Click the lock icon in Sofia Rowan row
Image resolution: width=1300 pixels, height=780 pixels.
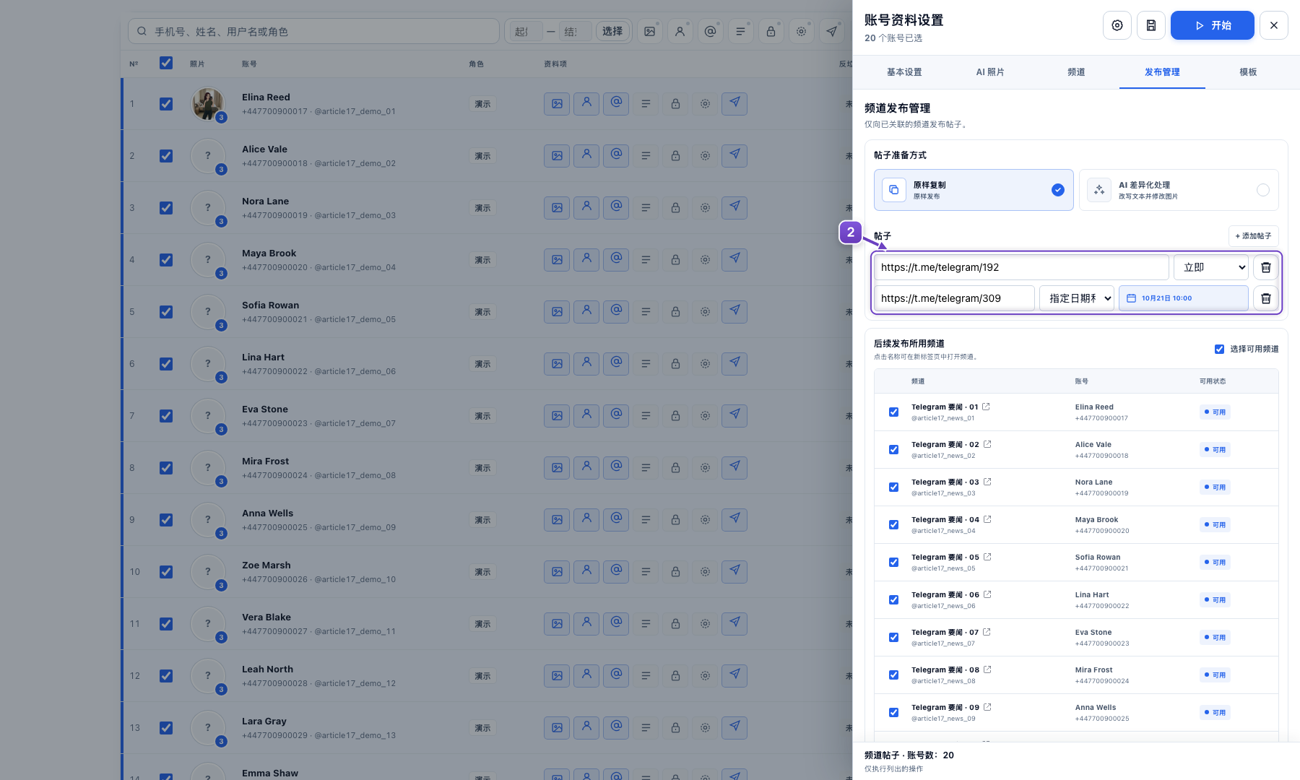click(675, 312)
